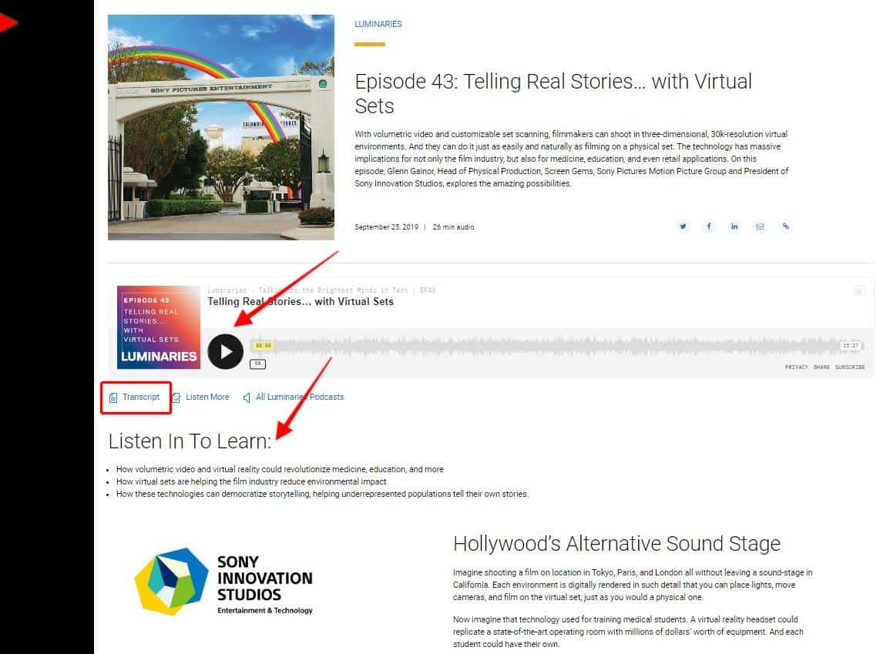
Task: Open the PRIVACY link in the audio player
Action: 796,367
